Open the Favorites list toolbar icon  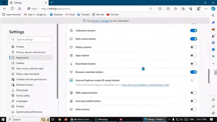point(176,9)
